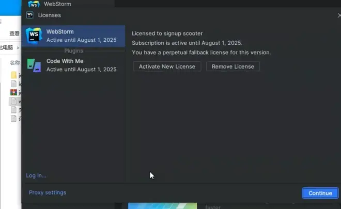Open the 查看 tab in File Explorer

pos(14,33)
